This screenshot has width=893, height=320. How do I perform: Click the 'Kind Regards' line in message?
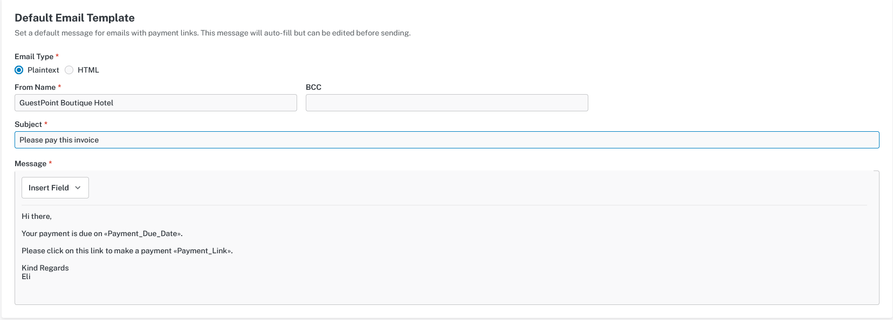(x=45, y=268)
